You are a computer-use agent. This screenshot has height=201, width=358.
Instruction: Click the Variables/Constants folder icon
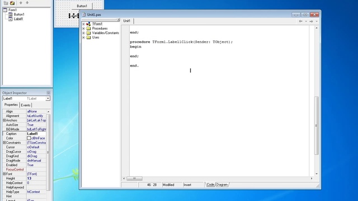(88, 33)
